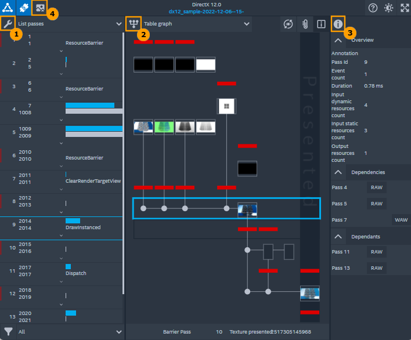Select the satellite capture icon in top bar

24,8
